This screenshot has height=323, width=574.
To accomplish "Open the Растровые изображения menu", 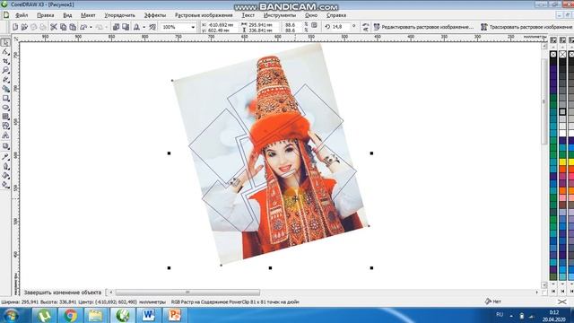I will click(204, 15).
